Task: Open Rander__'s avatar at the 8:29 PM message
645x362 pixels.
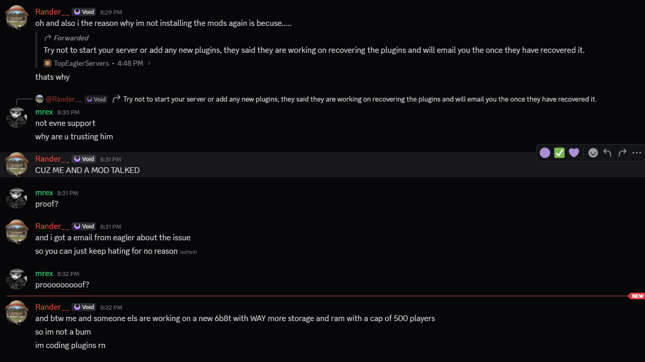Action: click(x=17, y=17)
